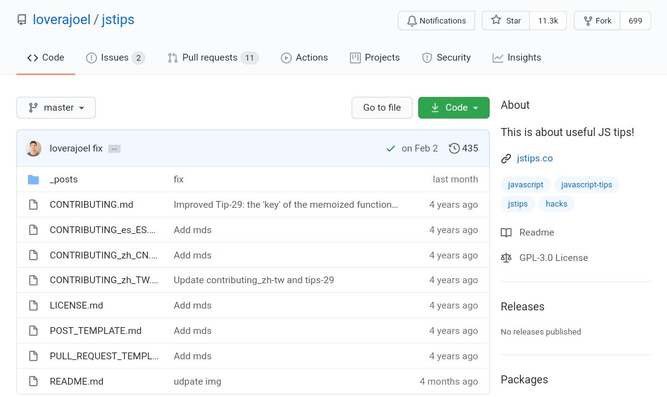Viewport: 667px width, 397px height.
Task: Open the 435 commits history link
Action: [464, 148]
